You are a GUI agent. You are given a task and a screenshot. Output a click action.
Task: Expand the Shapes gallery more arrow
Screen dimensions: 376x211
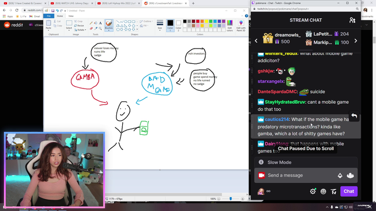pos(137,29)
